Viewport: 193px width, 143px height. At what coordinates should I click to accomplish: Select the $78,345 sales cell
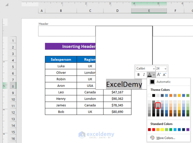[118, 105]
